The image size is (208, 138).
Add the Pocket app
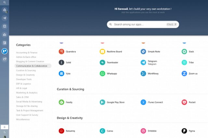[x=188, y=102]
